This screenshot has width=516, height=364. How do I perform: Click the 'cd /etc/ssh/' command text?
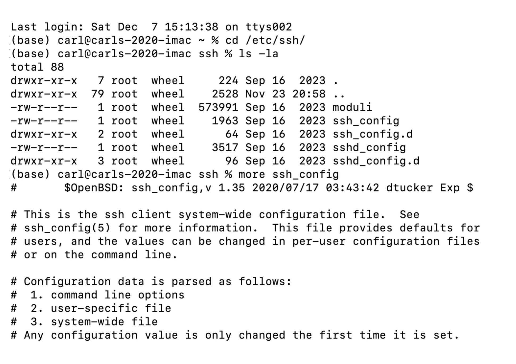[265, 40]
